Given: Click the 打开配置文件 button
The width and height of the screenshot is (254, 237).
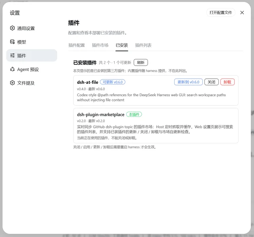Looking at the screenshot, I should (x=221, y=12).
